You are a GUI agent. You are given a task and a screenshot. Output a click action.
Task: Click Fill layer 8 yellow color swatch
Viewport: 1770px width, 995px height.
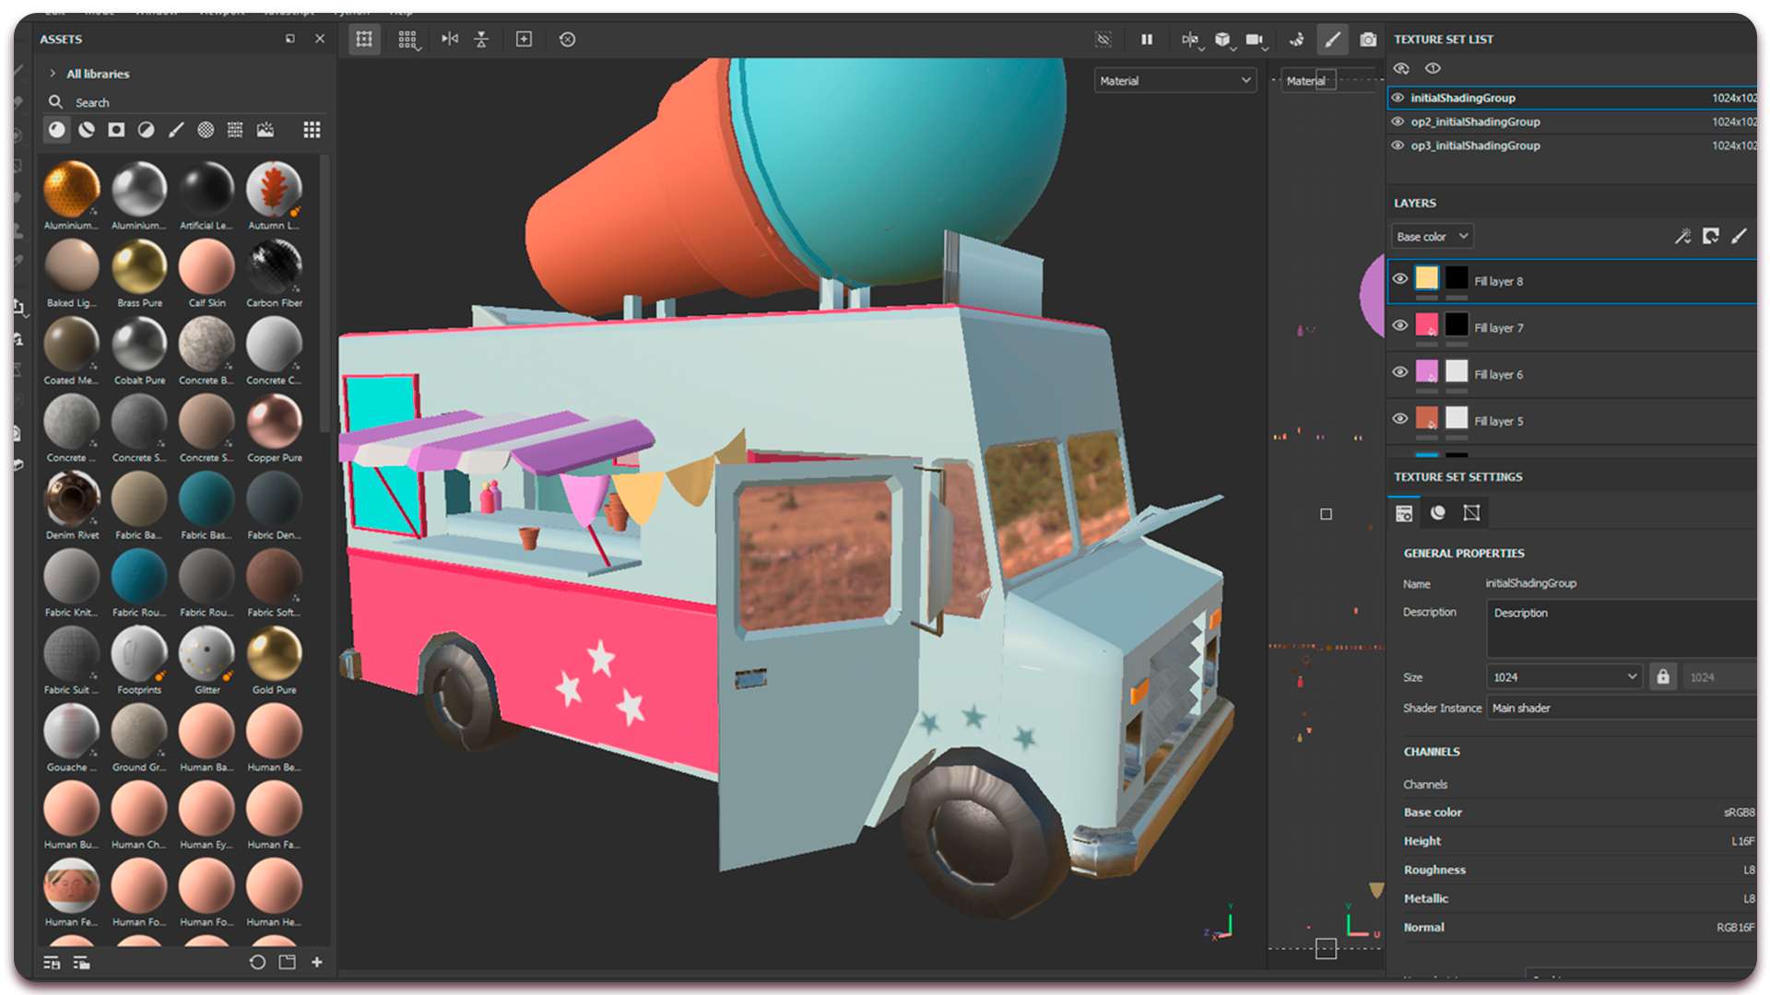coord(1426,278)
